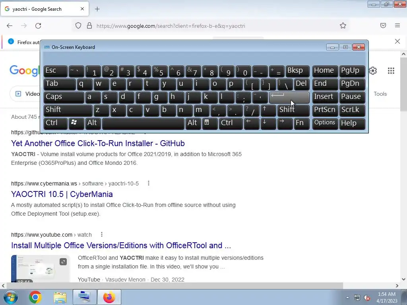Open Firefox tracking protection shield icon
407x305 pixels.
click(78, 26)
